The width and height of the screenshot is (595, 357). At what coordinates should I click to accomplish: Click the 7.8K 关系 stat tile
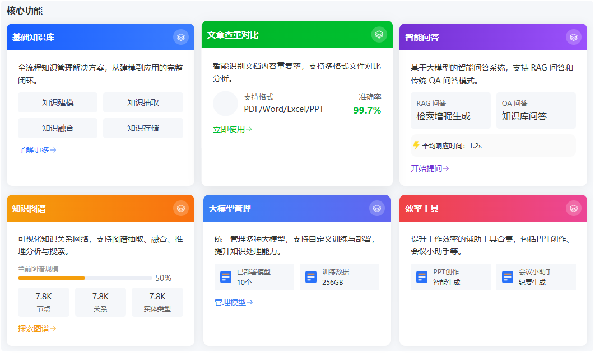[100, 302]
